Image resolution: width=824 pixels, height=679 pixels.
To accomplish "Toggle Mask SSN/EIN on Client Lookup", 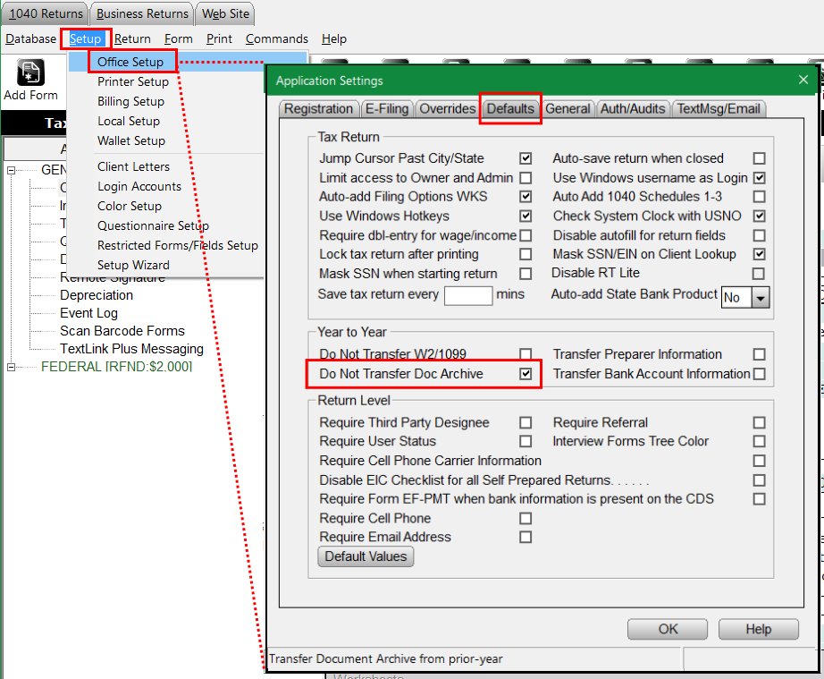I will pos(759,254).
